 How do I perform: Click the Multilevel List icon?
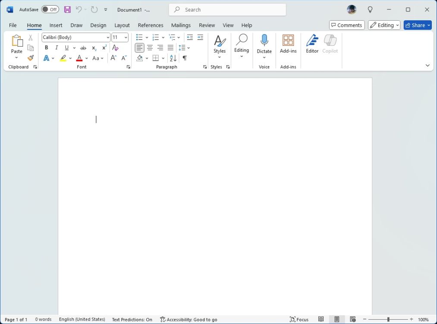click(172, 38)
